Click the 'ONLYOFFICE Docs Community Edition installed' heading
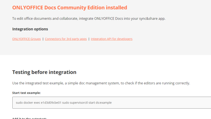Image resolution: width=211 pixels, height=119 pixels. click(70, 7)
